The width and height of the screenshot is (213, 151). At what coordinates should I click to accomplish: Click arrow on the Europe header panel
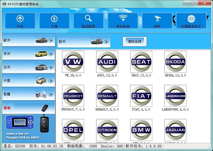(x=106, y=42)
